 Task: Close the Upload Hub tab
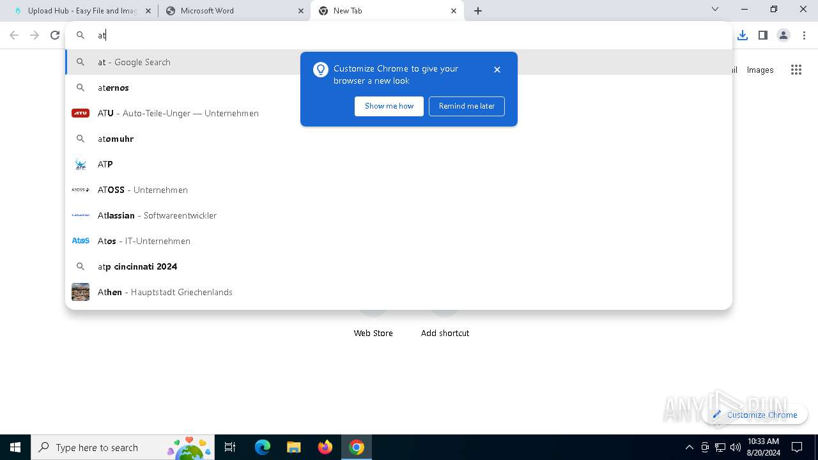coord(149,11)
